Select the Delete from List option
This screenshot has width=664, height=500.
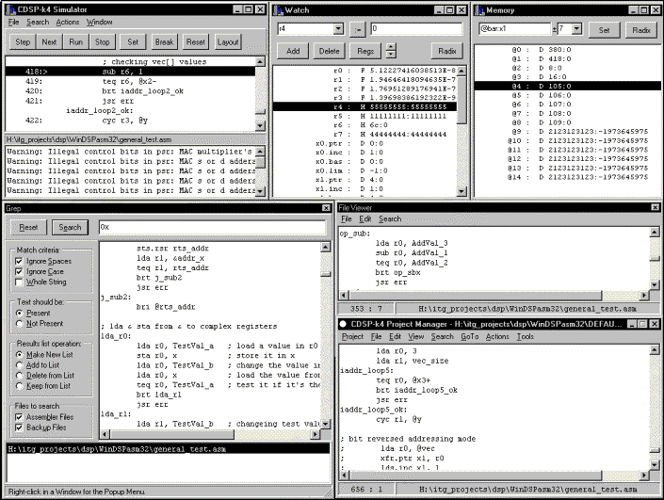(19, 376)
